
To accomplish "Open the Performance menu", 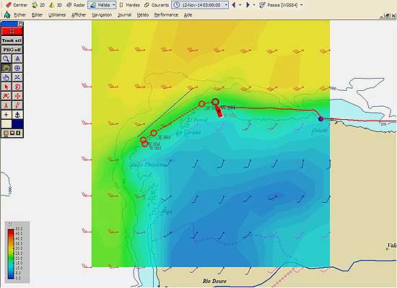I will 166,15.
